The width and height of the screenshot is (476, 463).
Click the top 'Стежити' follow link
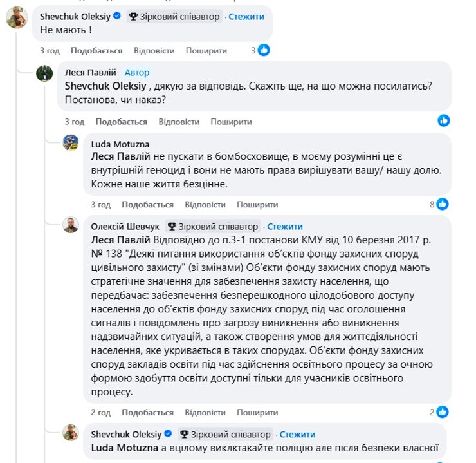click(x=246, y=16)
